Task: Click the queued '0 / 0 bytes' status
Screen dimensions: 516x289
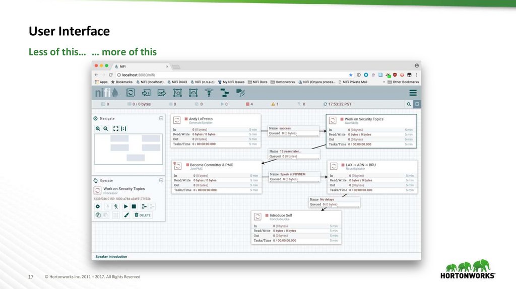Action: (139, 104)
